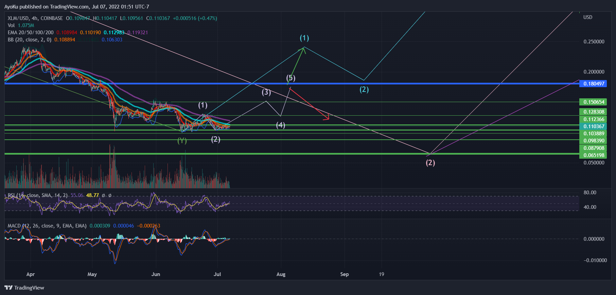Click the MACD histogram value 0.000309

[100, 226]
